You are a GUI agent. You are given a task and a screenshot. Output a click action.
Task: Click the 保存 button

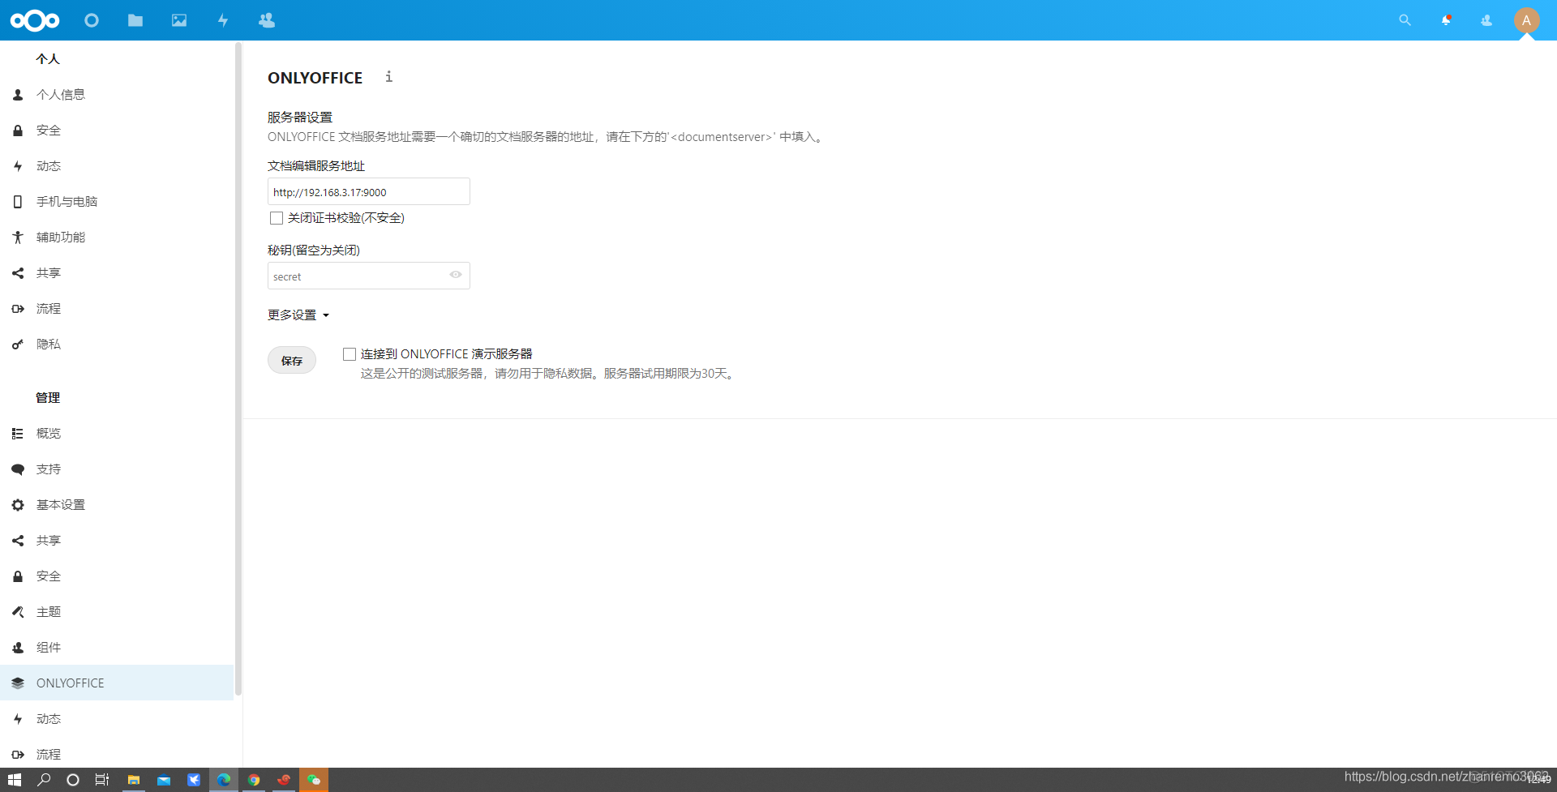[x=292, y=361]
